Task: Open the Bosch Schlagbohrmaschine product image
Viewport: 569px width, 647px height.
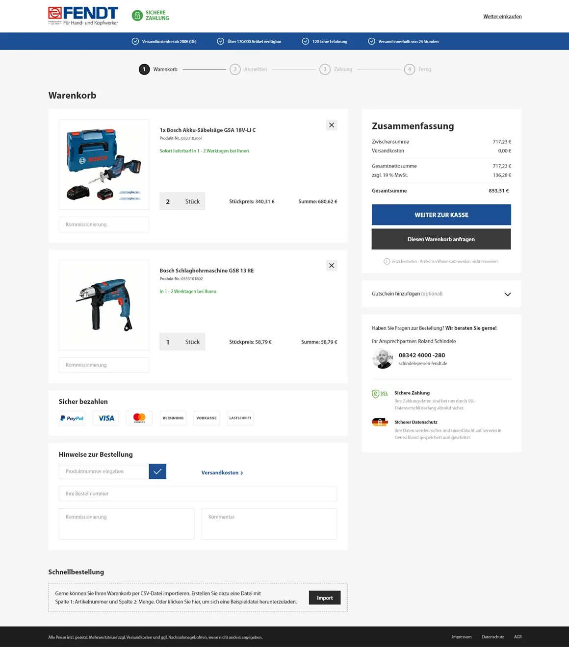Action: 104,305
